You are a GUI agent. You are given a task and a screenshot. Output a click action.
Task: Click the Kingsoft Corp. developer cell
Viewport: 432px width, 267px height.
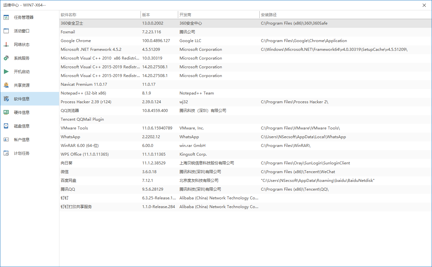tap(193, 154)
